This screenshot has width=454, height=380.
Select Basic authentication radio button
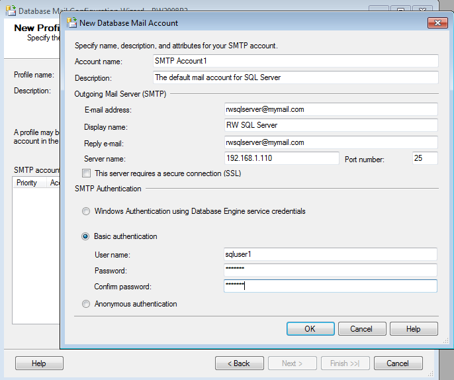(x=85, y=236)
